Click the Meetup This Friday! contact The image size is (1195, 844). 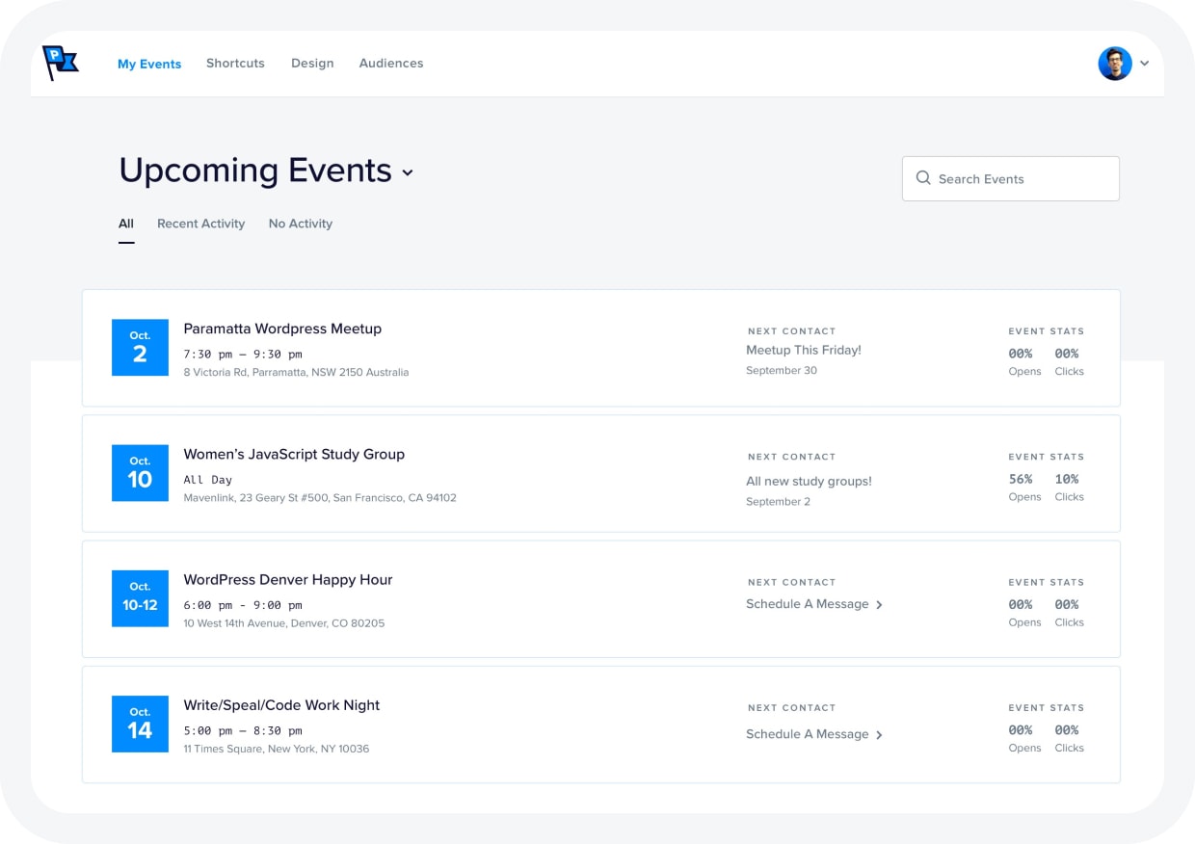pyautogui.click(x=804, y=350)
